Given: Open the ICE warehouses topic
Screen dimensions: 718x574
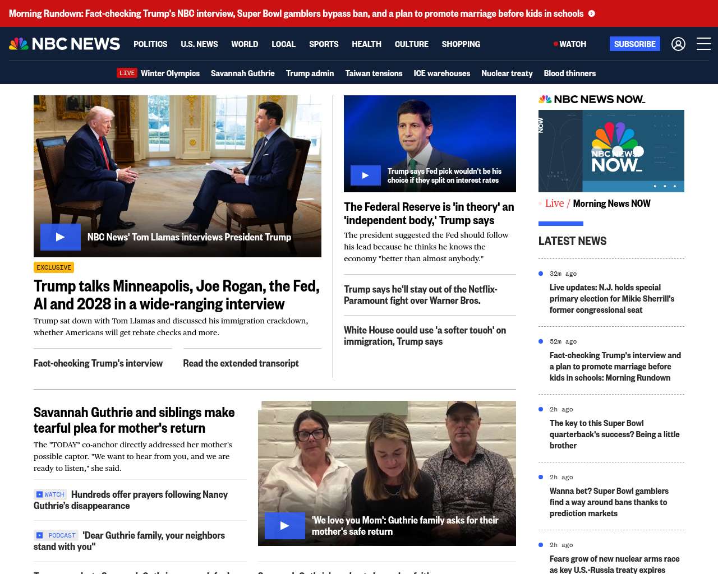Looking at the screenshot, I should point(442,73).
